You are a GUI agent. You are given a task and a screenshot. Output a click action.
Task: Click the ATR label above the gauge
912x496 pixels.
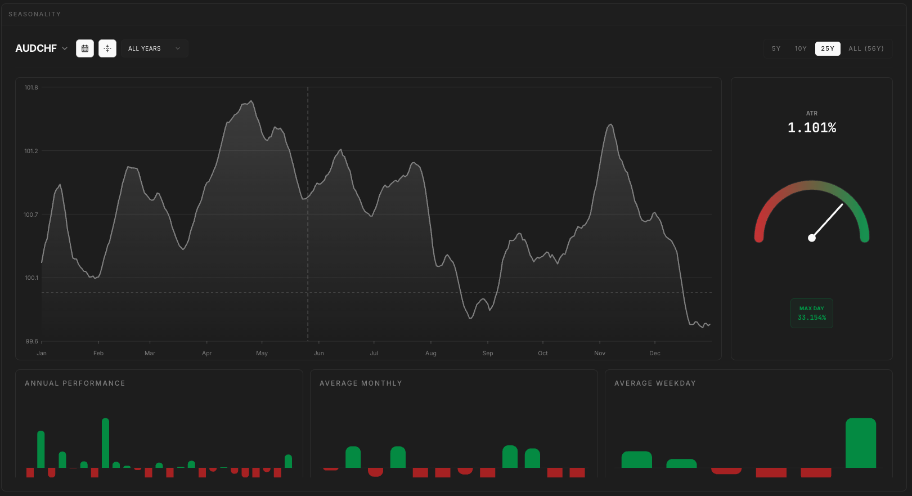(812, 113)
